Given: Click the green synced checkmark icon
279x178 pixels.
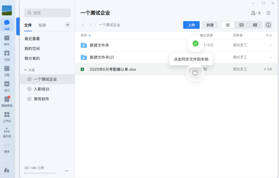Looking at the screenshot, I should pos(195,43).
